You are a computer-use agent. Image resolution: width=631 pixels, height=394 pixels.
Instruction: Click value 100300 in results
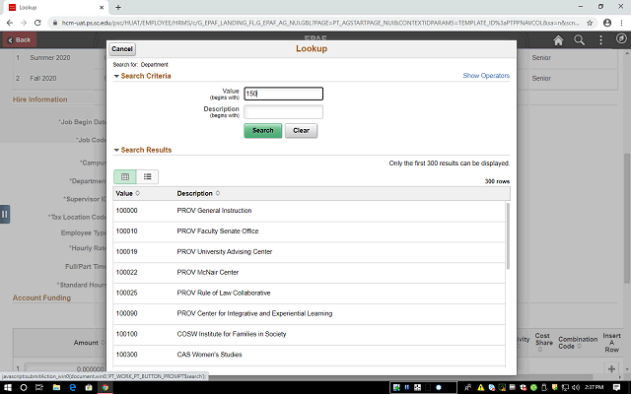[127, 355]
